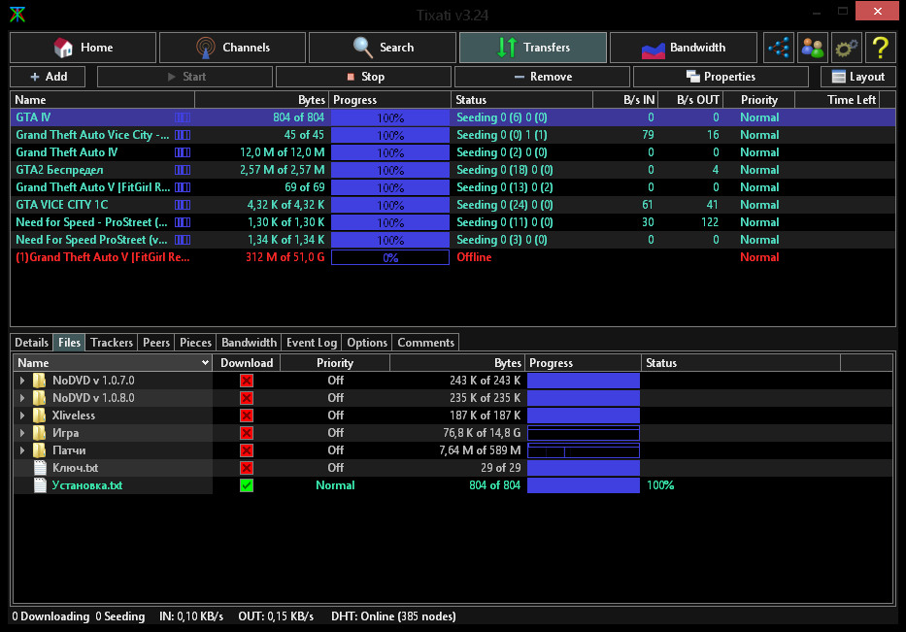Open the Comments tab
The image size is (906, 632).
pos(426,343)
